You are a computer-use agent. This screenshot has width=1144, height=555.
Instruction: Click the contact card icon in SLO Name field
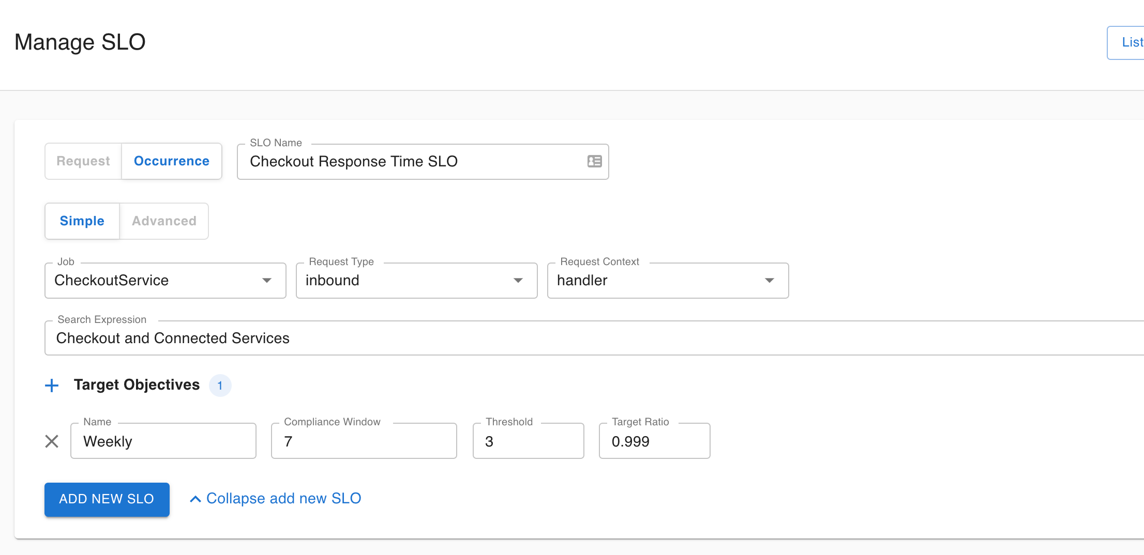pos(594,161)
